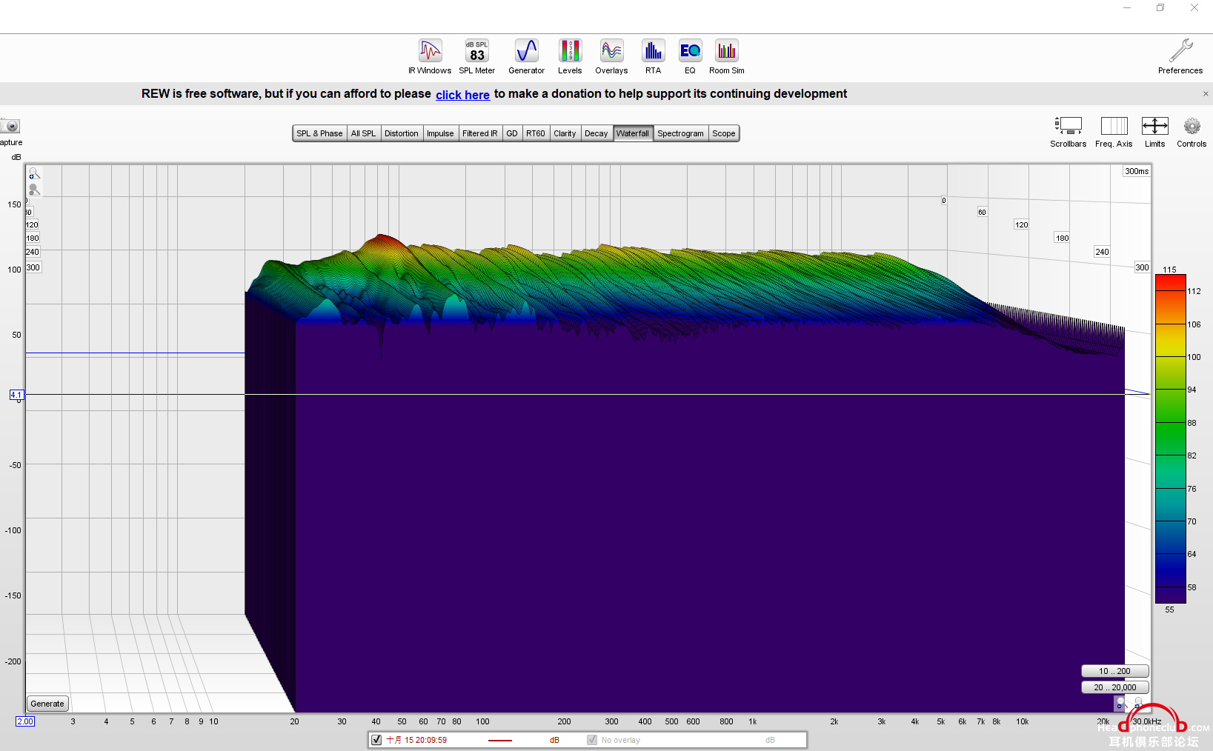The height and width of the screenshot is (751, 1213).
Task: Edit the 30.0kHz frequency axis end value
Action: point(1147,721)
